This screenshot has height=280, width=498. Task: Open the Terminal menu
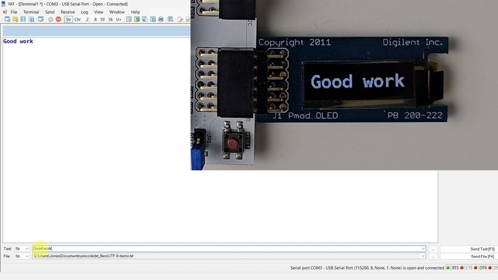point(31,12)
